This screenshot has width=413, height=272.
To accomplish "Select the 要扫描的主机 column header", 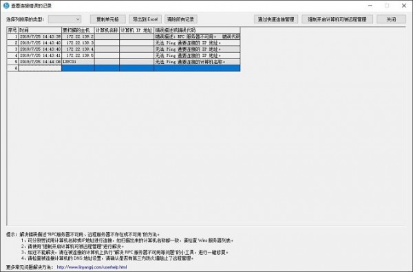I will (78, 30).
